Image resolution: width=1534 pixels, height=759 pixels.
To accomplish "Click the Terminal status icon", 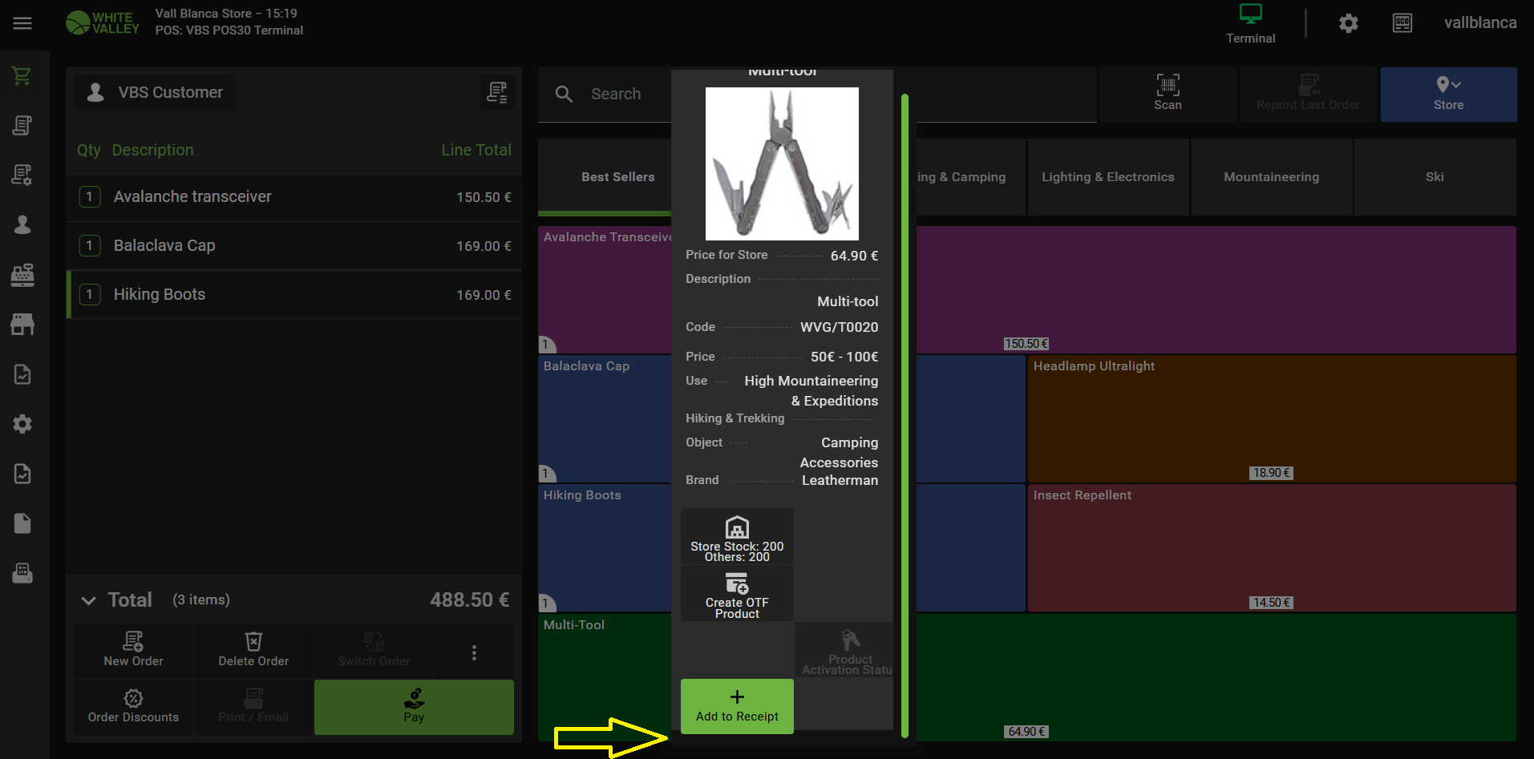I will click(x=1249, y=15).
